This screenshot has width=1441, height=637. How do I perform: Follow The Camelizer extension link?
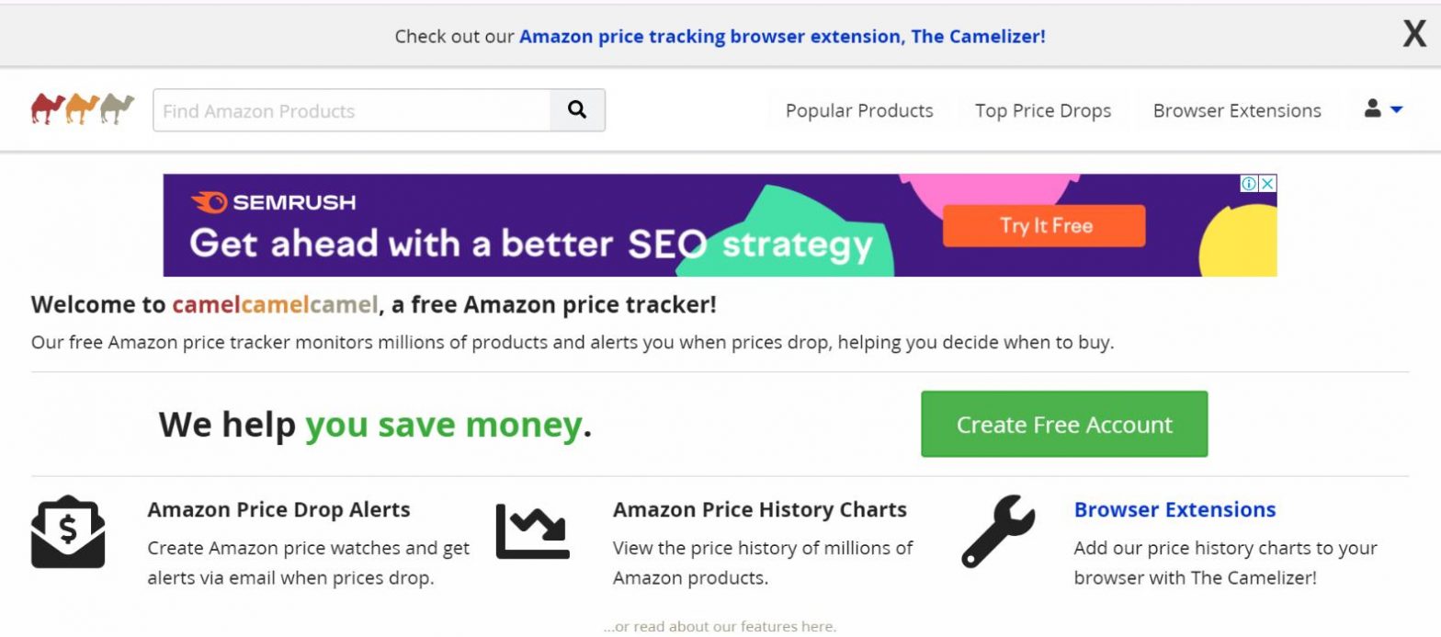click(781, 36)
